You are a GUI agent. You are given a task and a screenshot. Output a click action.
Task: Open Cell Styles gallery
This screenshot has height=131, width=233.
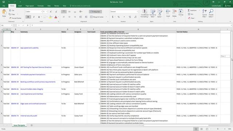[159, 13]
